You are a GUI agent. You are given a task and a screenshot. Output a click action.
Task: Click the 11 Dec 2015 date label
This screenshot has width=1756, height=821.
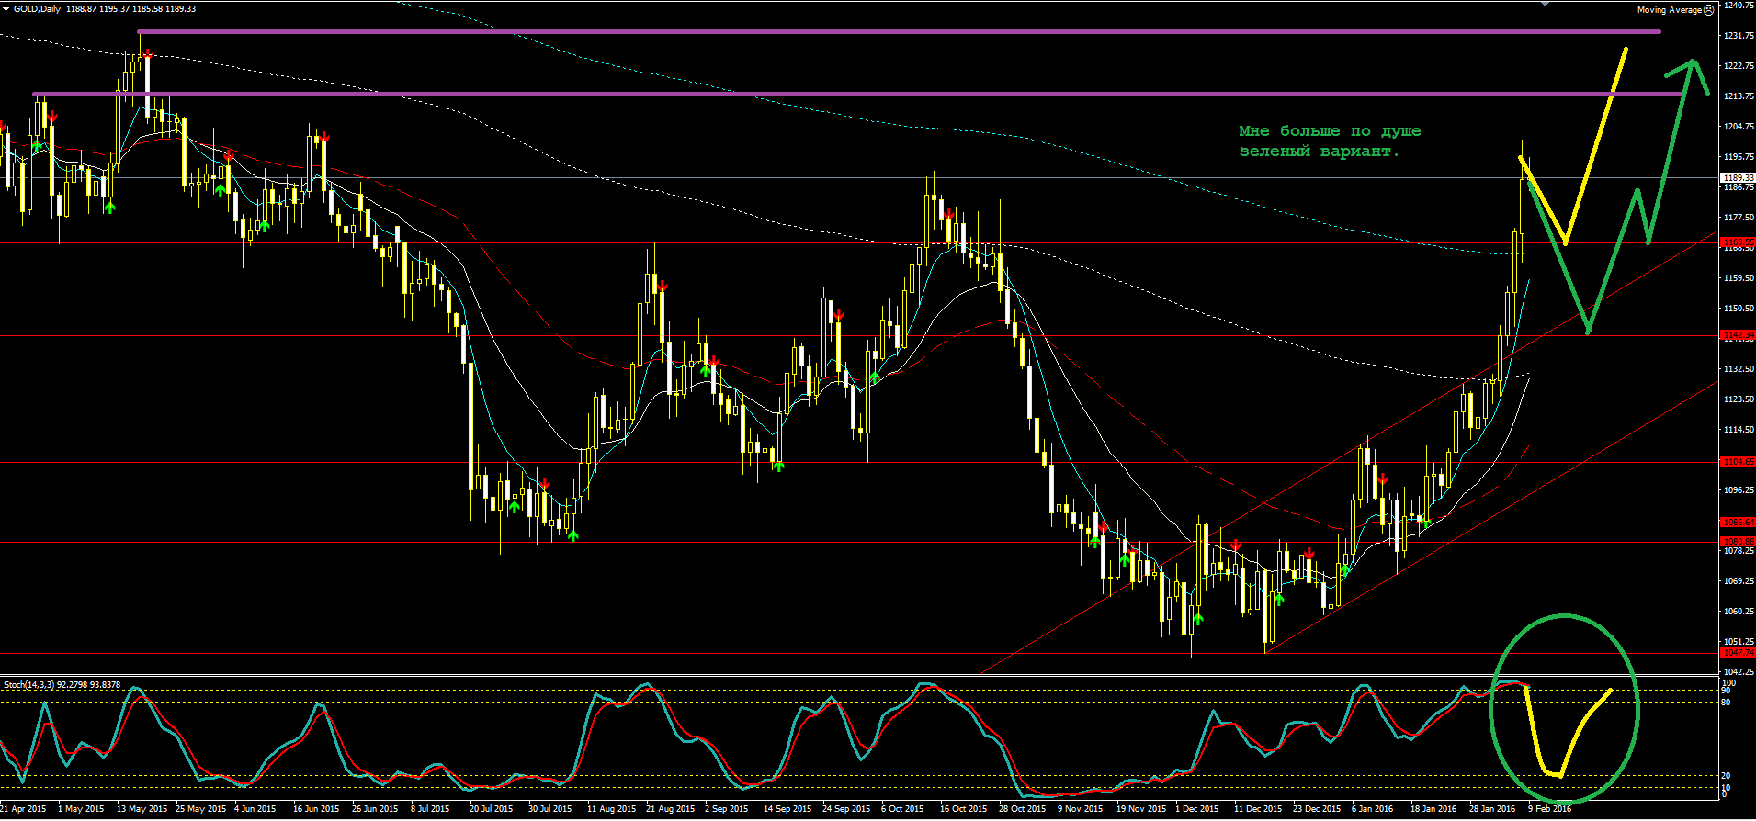pyautogui.click(x=1258, y=809)
